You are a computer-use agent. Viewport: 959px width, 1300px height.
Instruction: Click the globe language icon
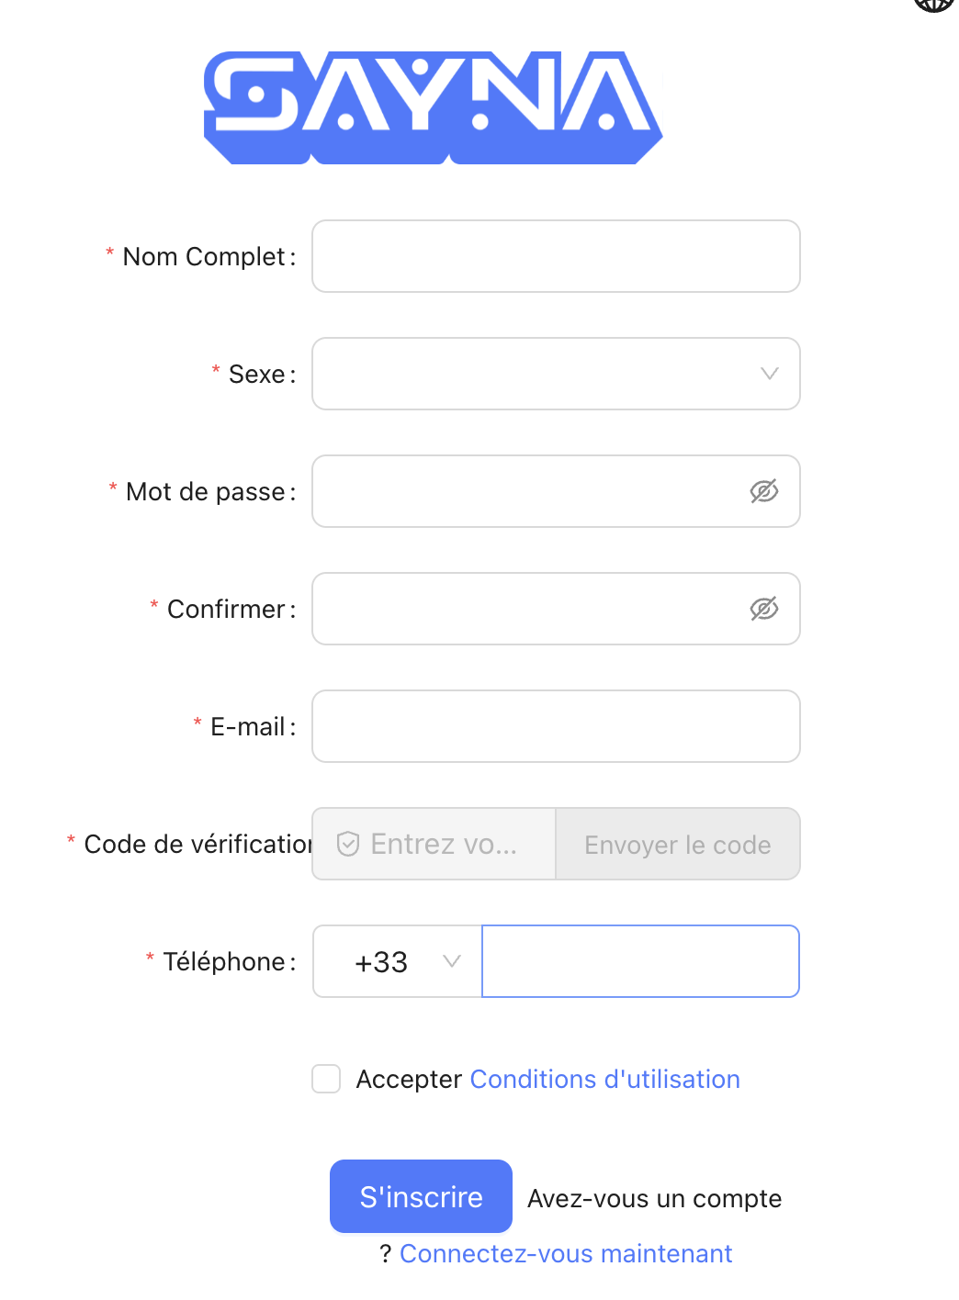tap(934, 4)
